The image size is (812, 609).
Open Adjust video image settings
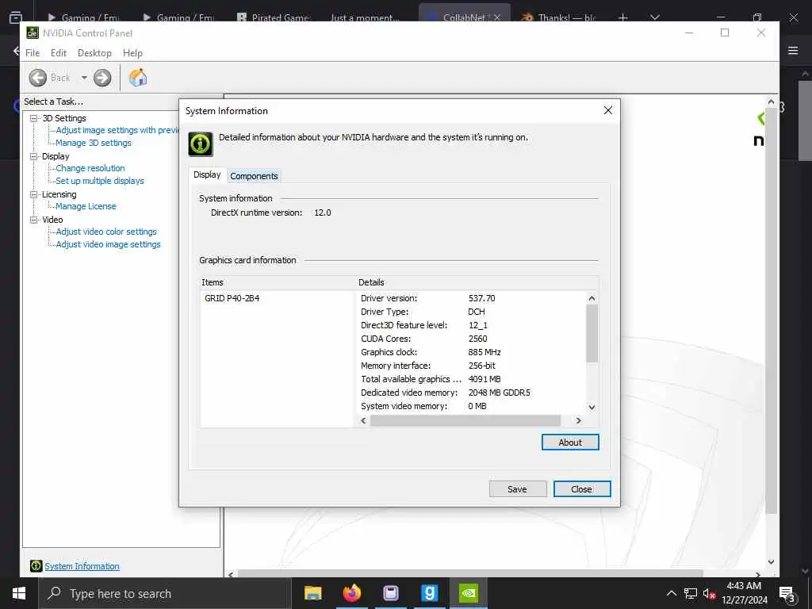click(x=108, y=244)
